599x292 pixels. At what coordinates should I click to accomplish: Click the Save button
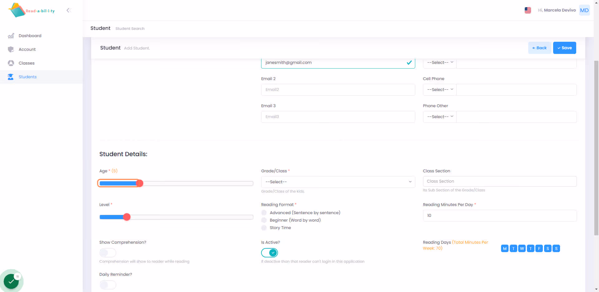click(x=564, y=48)
